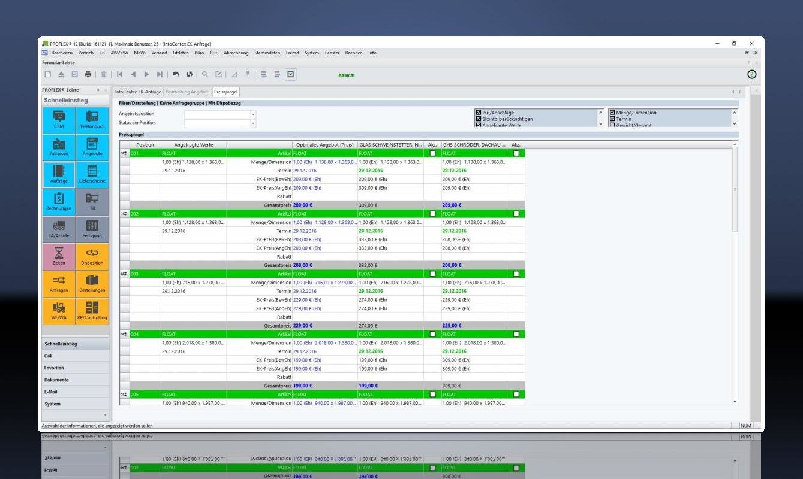This screenshot has width=803, height=479.
Task: Click the Optimales Angebot (Preis) column header
Action: (x=324, y=145)
